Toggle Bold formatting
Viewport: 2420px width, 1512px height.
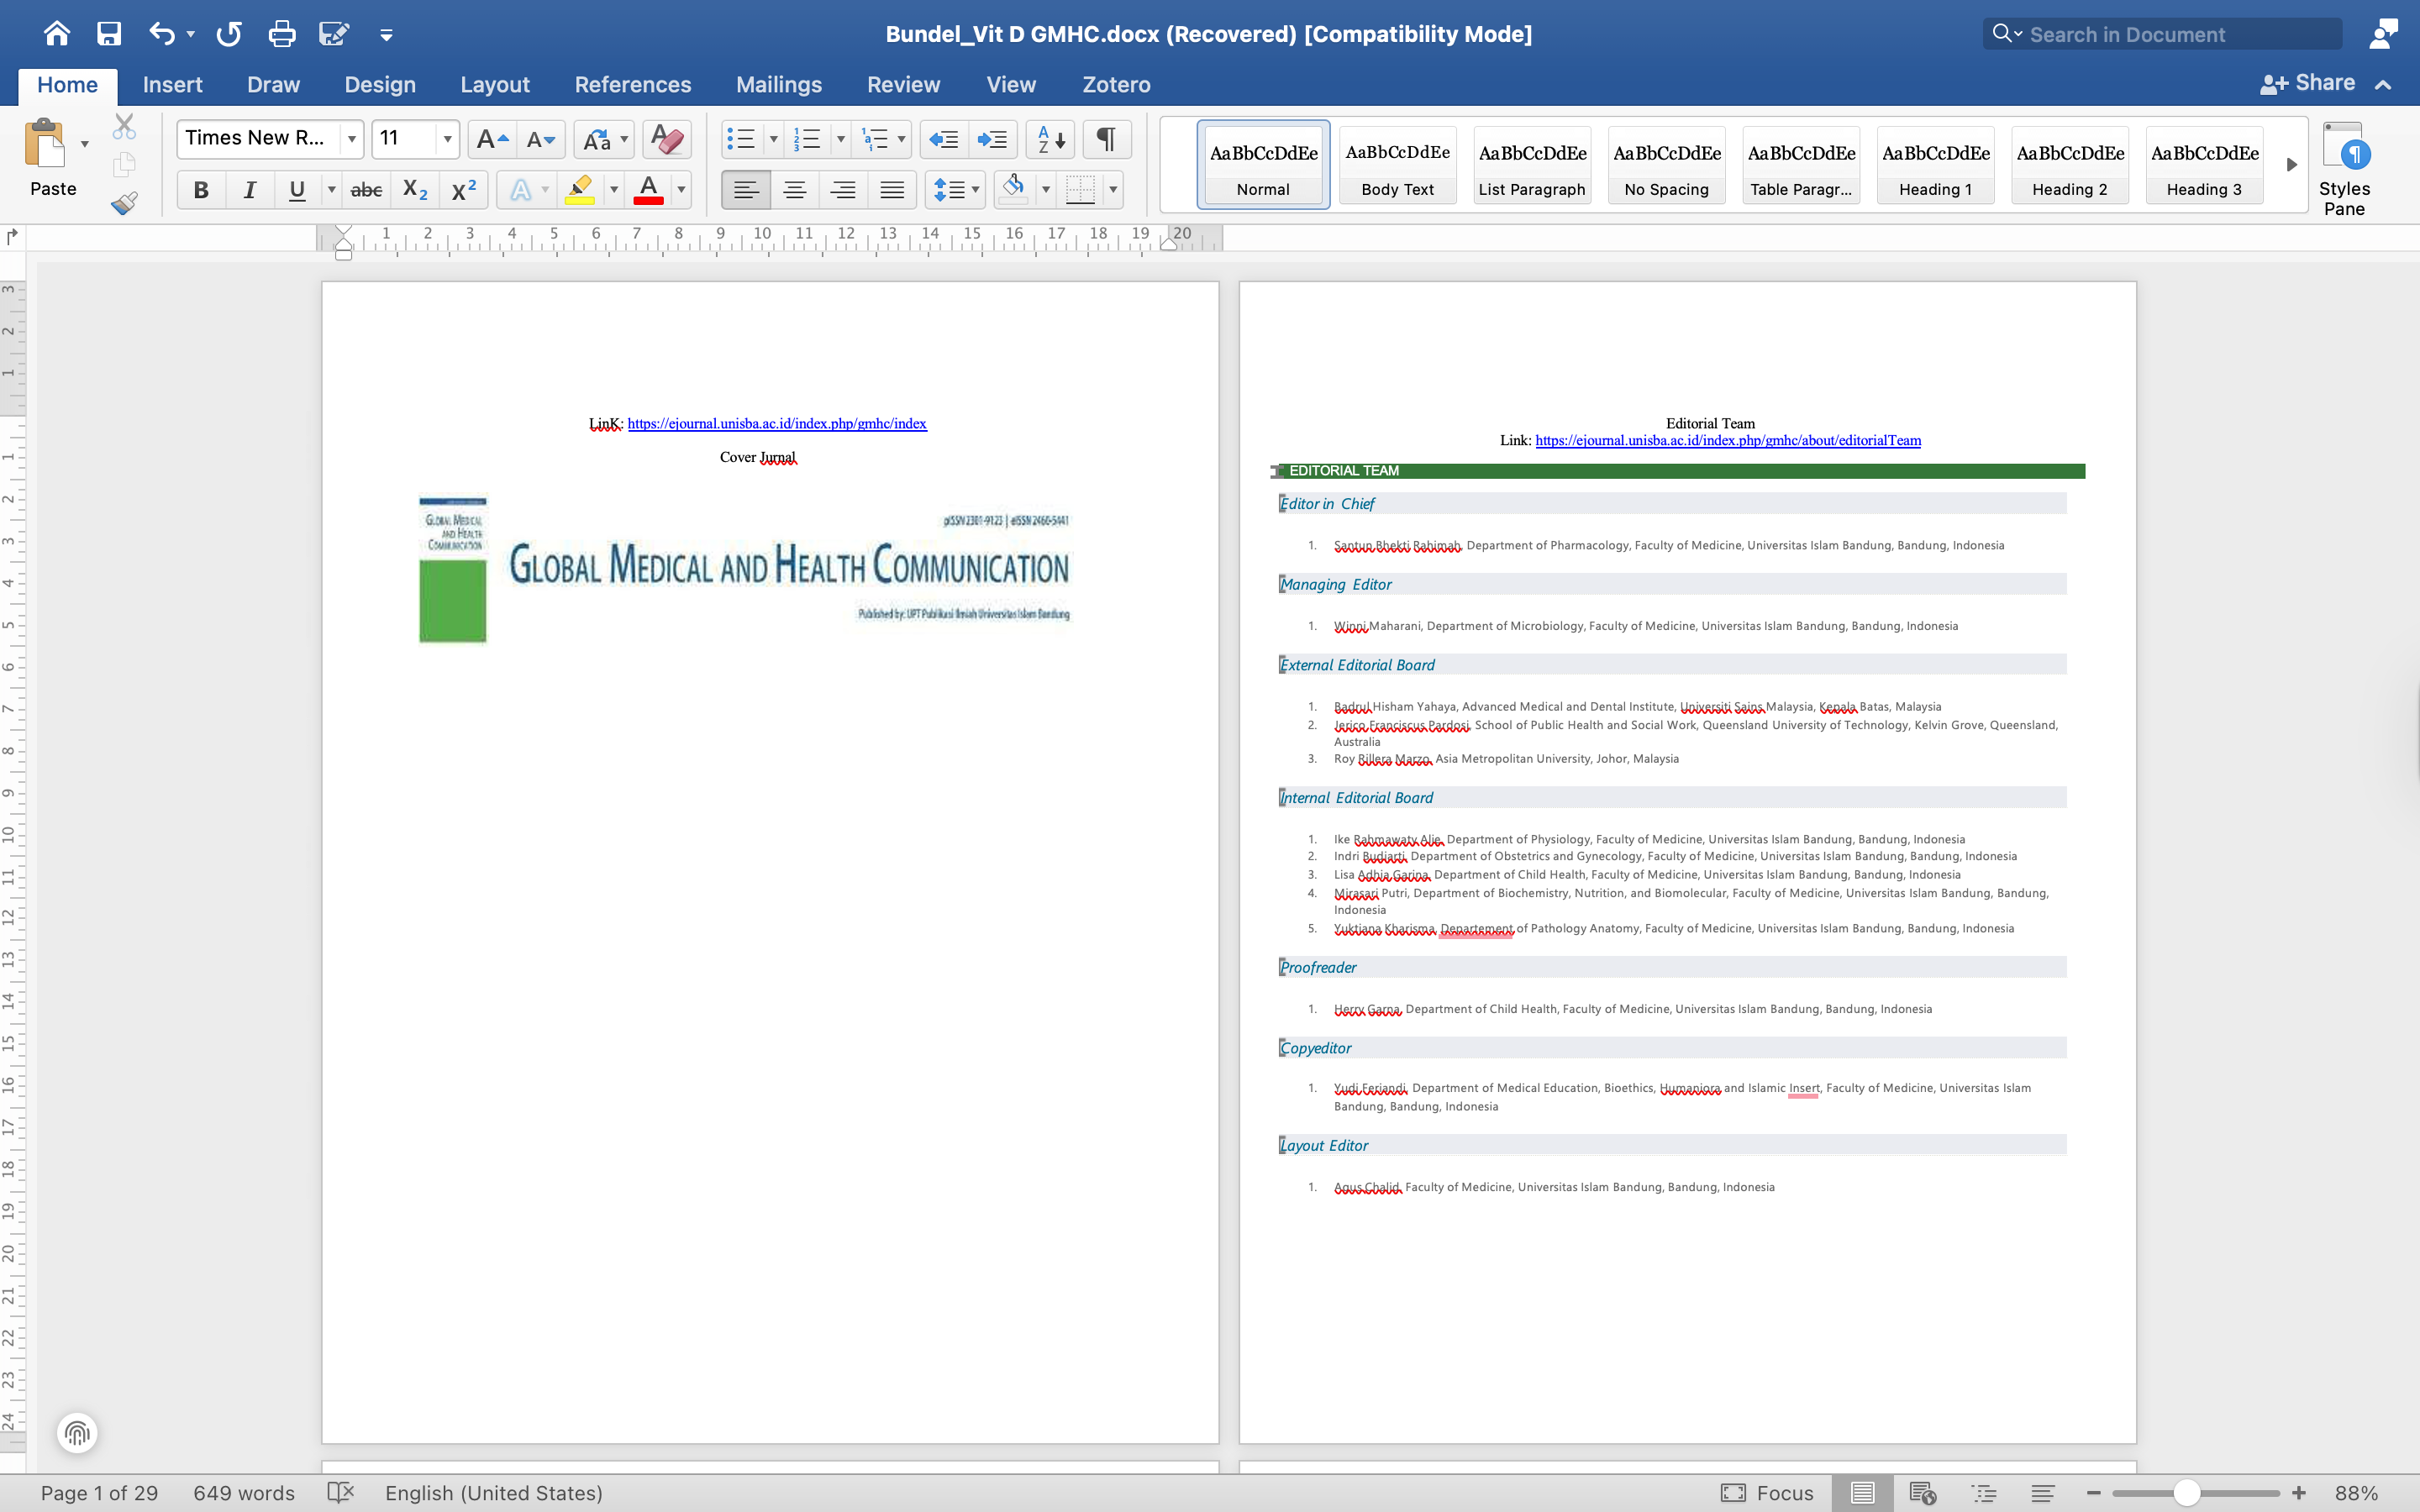(x=201, y=190)
